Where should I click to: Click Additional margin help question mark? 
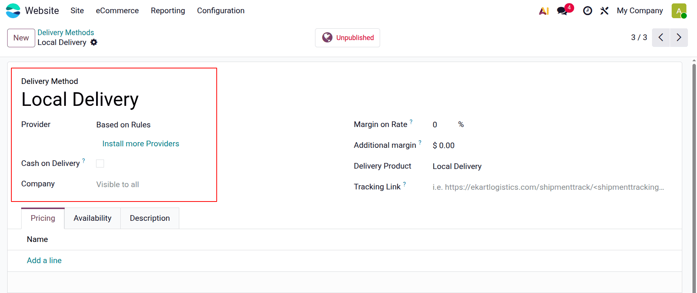pyautogui.click(x=420, y=143)
